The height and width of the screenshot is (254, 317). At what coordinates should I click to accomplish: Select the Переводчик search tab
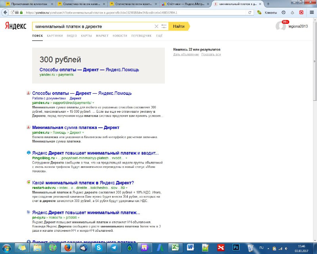coord(141,36)
